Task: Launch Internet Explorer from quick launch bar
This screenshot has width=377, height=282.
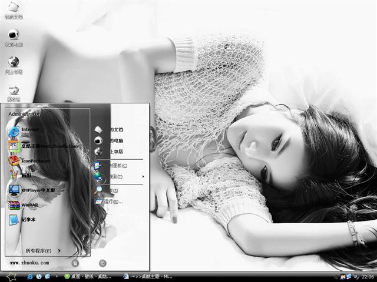Action: [x=30, y=277]
